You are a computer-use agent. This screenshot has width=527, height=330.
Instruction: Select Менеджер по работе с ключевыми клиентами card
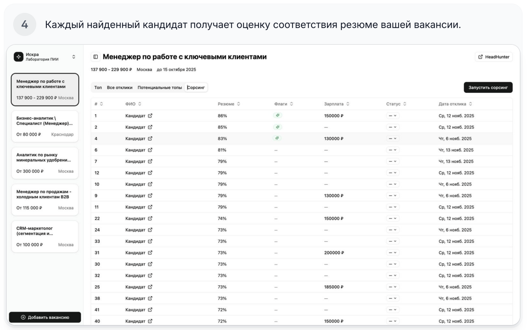45,89
